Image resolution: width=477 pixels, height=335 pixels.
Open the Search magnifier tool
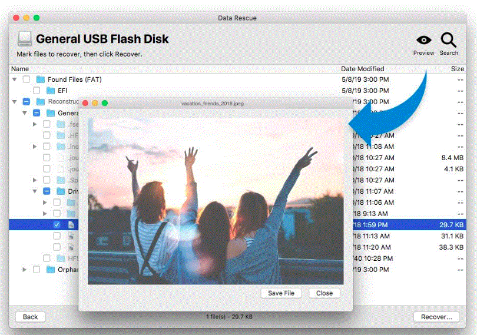449,40
